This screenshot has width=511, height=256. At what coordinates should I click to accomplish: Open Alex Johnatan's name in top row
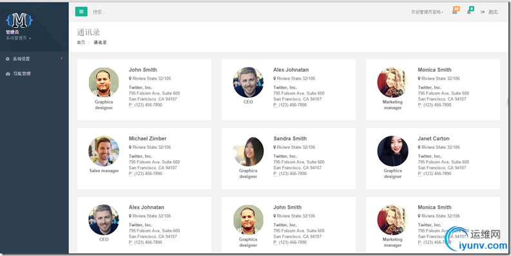pos(291,69)
